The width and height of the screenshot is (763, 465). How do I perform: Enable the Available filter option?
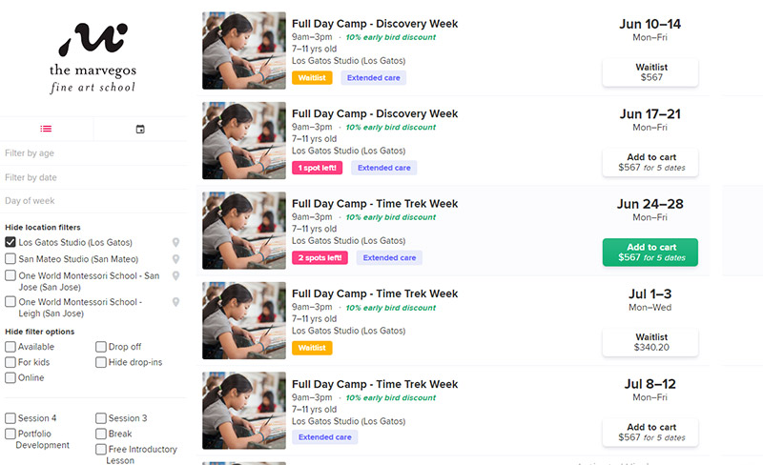(10, 347)
